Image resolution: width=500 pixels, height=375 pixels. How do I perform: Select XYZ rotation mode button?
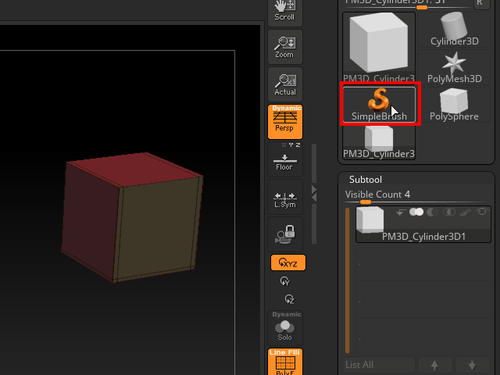287,263
